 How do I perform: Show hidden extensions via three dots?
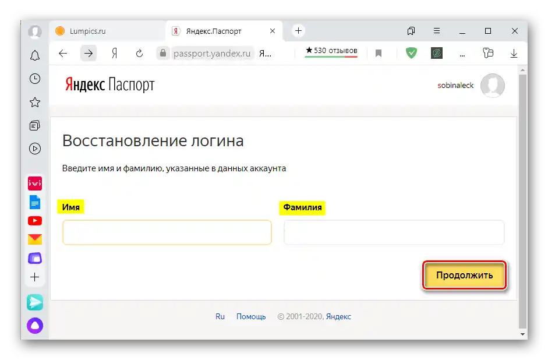[462, 55]
